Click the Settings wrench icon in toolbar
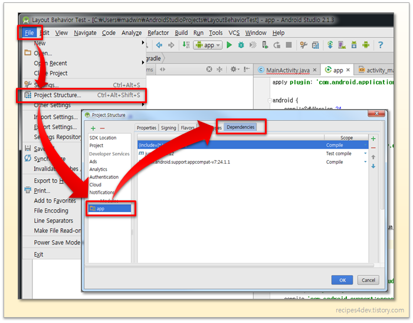This screenshot has height=323, width=413. pos(303,45)
